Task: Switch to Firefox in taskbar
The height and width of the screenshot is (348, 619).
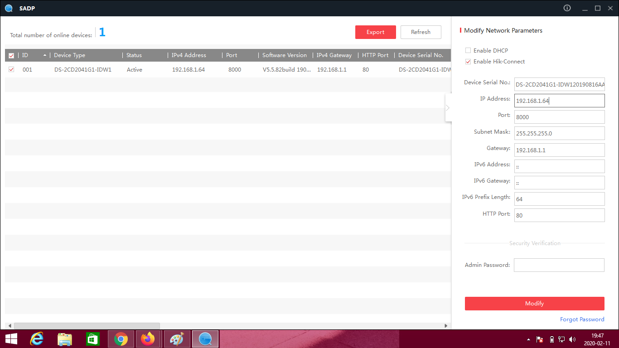Action: (x=148, y=338)
